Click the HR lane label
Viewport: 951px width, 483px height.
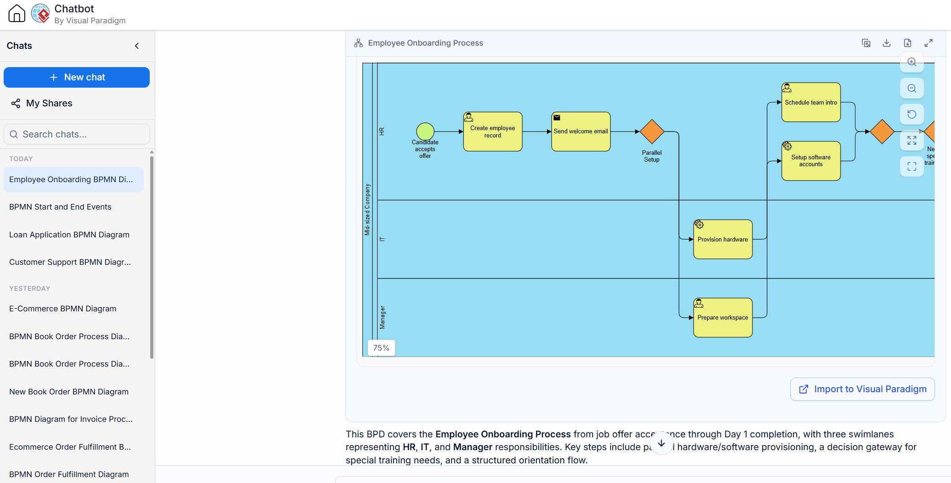click(x=382, y=131)
